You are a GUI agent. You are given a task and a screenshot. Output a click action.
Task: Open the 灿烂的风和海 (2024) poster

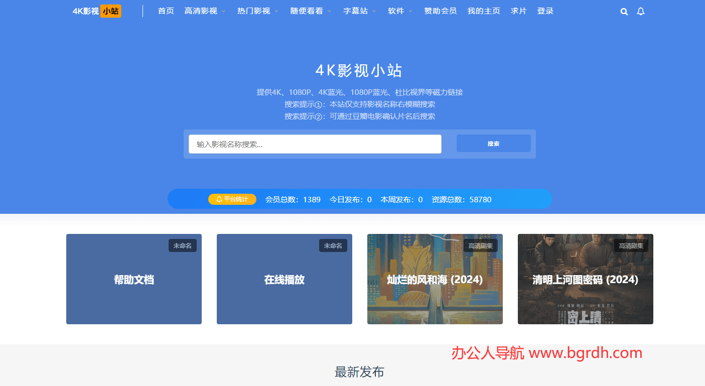435,279
